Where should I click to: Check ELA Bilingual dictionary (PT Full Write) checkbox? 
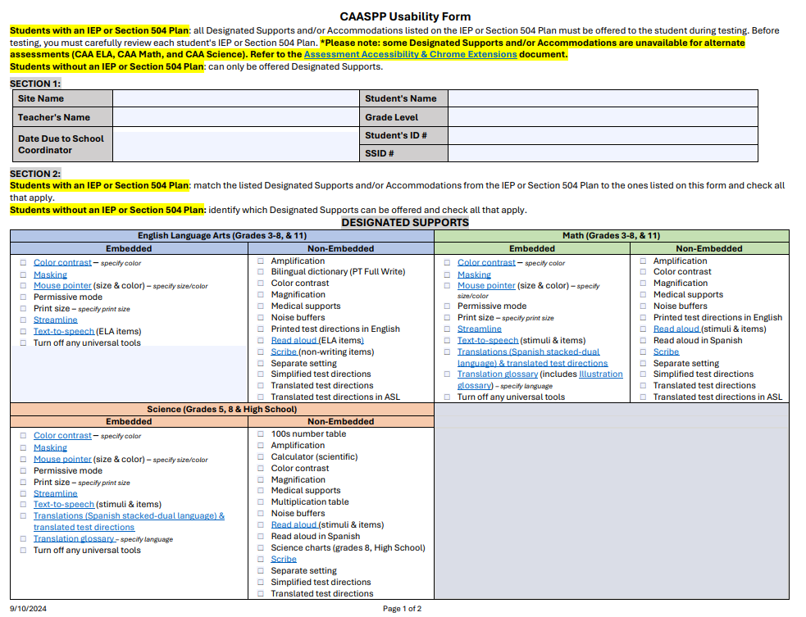(261, 272)
